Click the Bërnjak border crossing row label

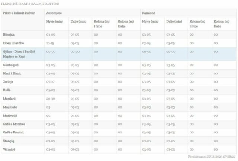pyautogui.click(x=9, y=34)
